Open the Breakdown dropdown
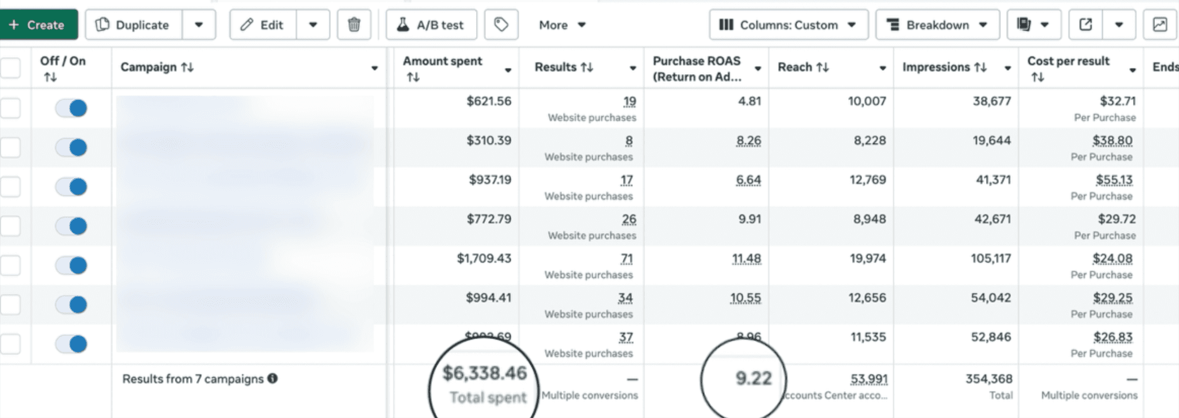The height and width of the screenshot is (418, 1179). click(938, 25)
